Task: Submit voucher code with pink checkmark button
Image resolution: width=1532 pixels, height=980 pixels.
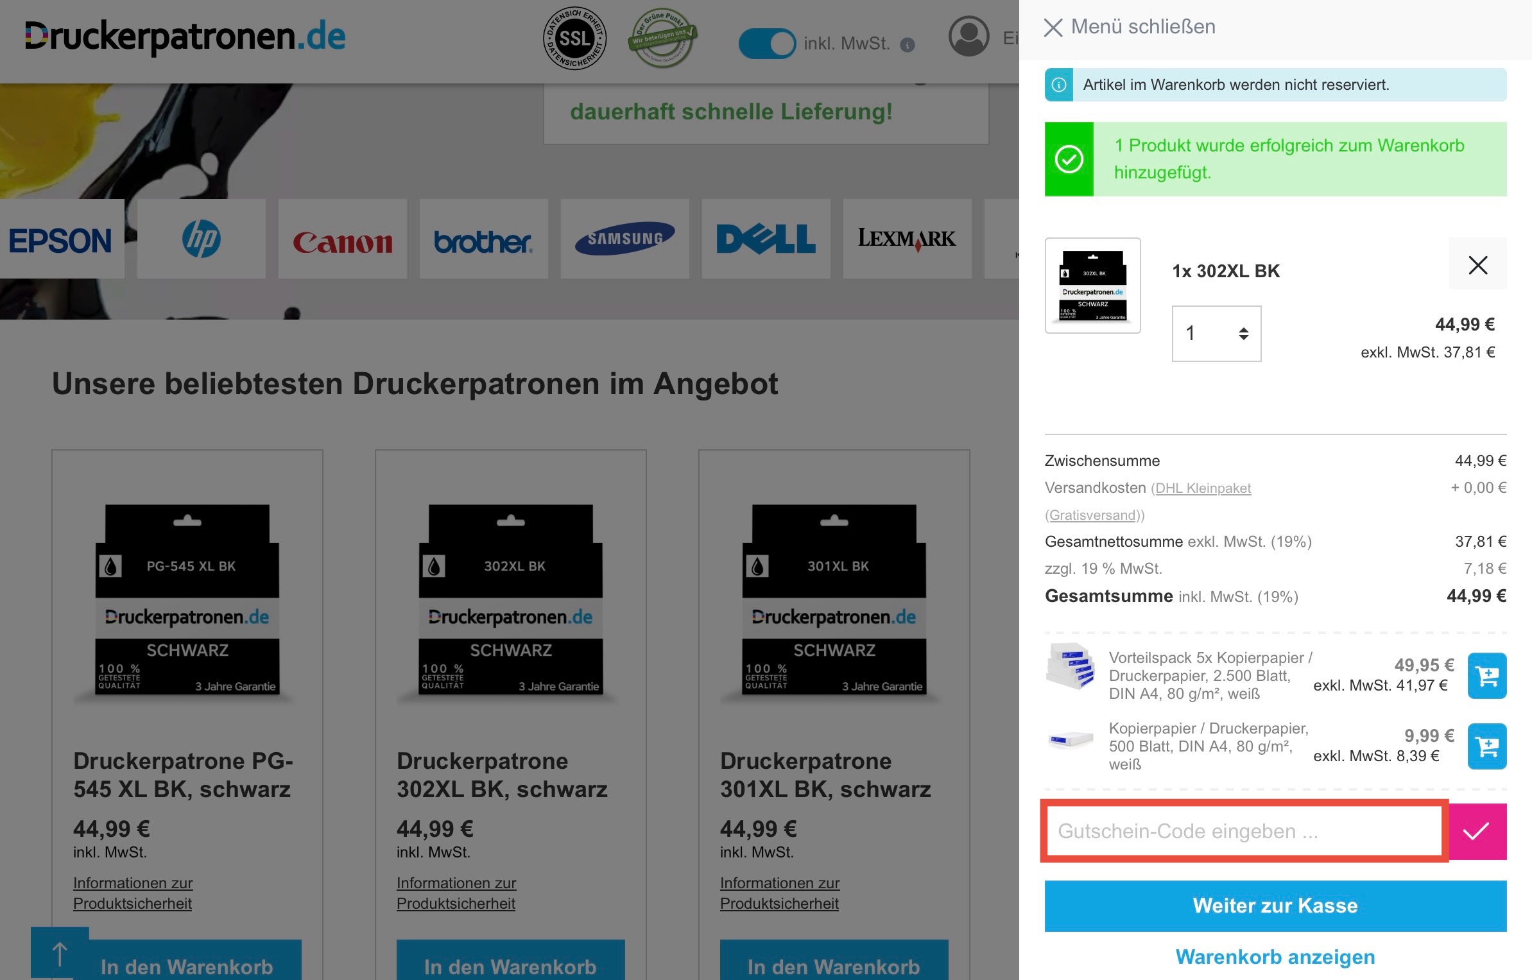Action: point(1477,831)
